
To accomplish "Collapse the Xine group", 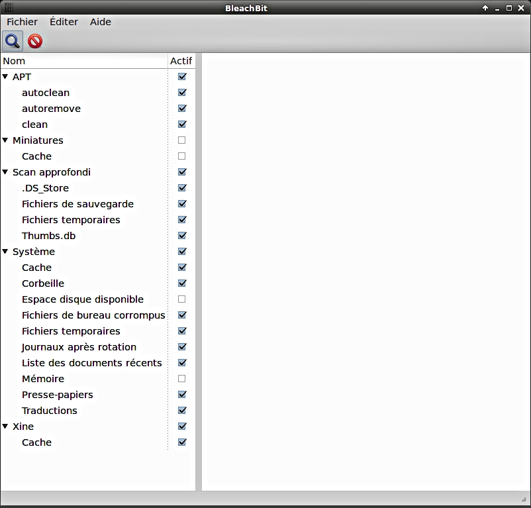I will (5, 426).
